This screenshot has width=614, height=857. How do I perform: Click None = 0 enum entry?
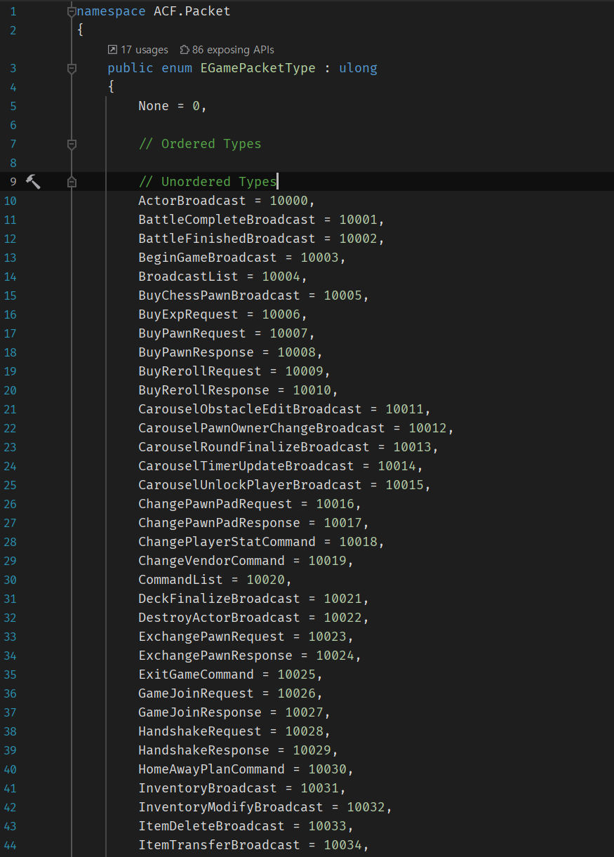coord(173,106)
